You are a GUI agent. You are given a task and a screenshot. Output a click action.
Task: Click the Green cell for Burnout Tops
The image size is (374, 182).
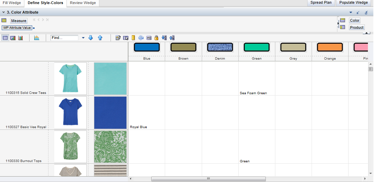[x=245, y=161]
